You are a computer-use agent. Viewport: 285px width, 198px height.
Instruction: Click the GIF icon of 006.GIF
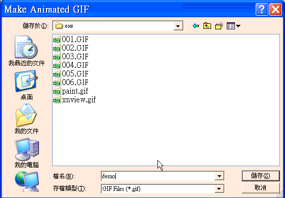57,83
